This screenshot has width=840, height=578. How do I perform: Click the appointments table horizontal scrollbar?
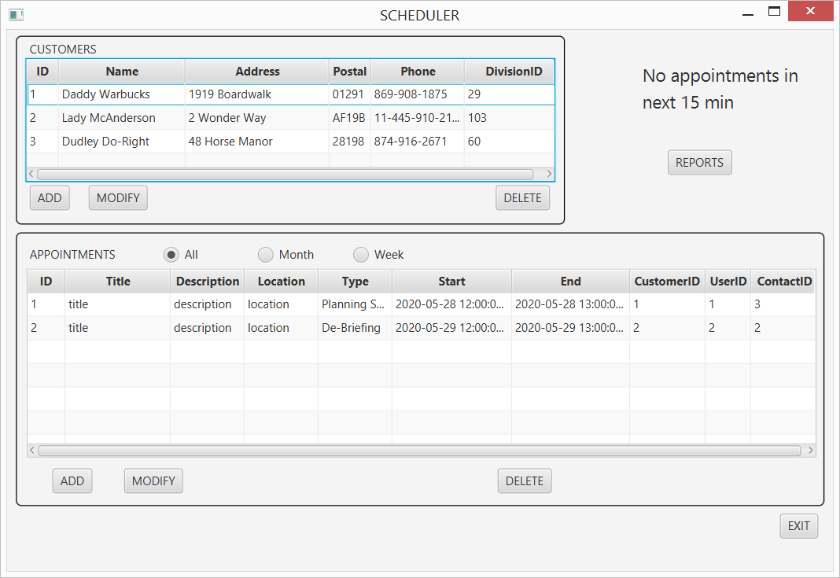coord(421,450)
